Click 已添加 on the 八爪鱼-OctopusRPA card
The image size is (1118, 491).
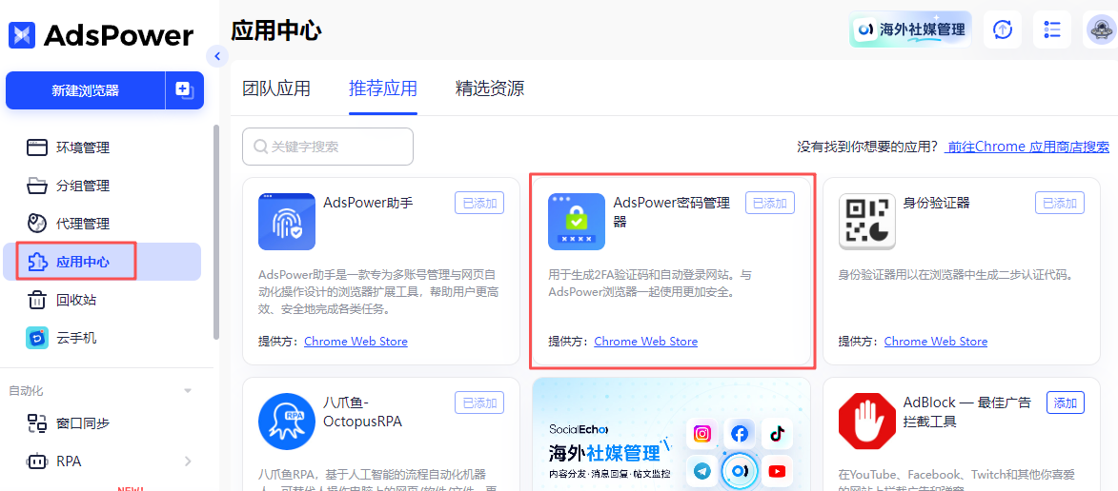[x=479, y=403]
